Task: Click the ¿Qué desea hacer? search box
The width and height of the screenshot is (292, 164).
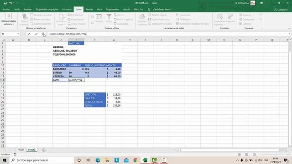Action: [x=162, y=9]
